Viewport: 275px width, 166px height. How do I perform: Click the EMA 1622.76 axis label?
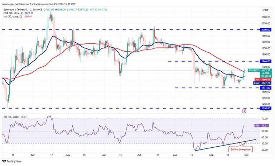(262, 83)
